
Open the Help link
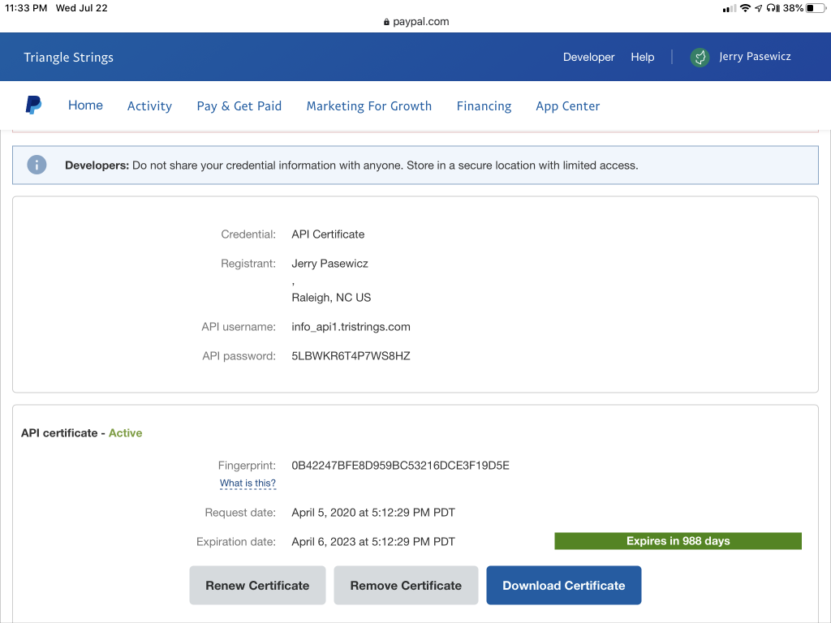point(643,57)
